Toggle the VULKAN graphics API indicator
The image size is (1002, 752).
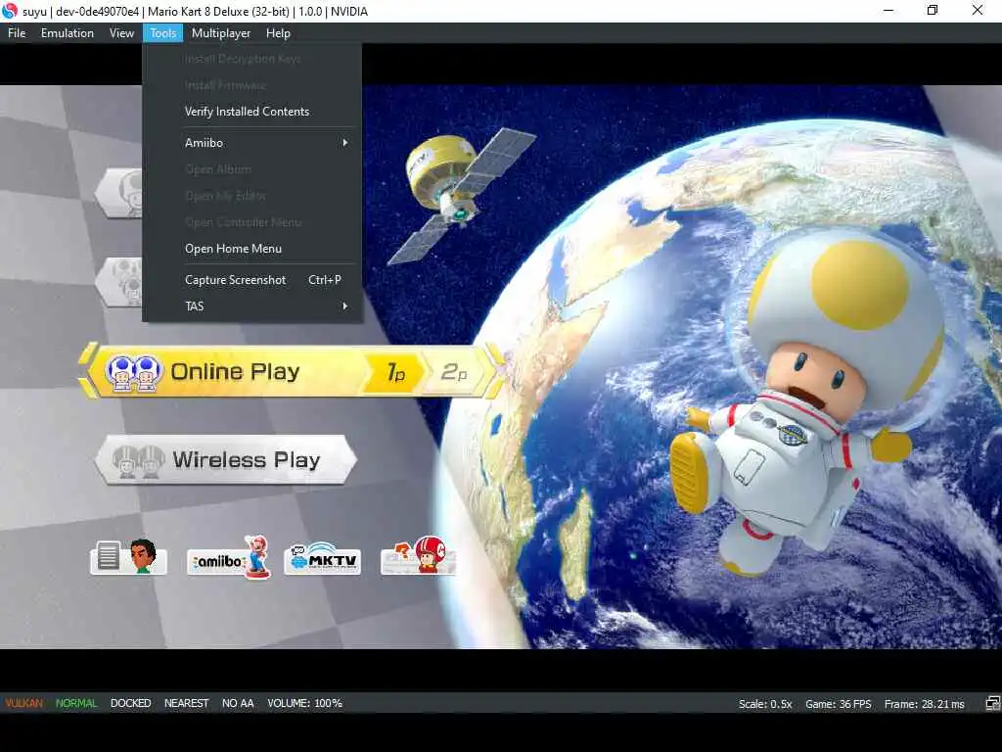point(24,703)
